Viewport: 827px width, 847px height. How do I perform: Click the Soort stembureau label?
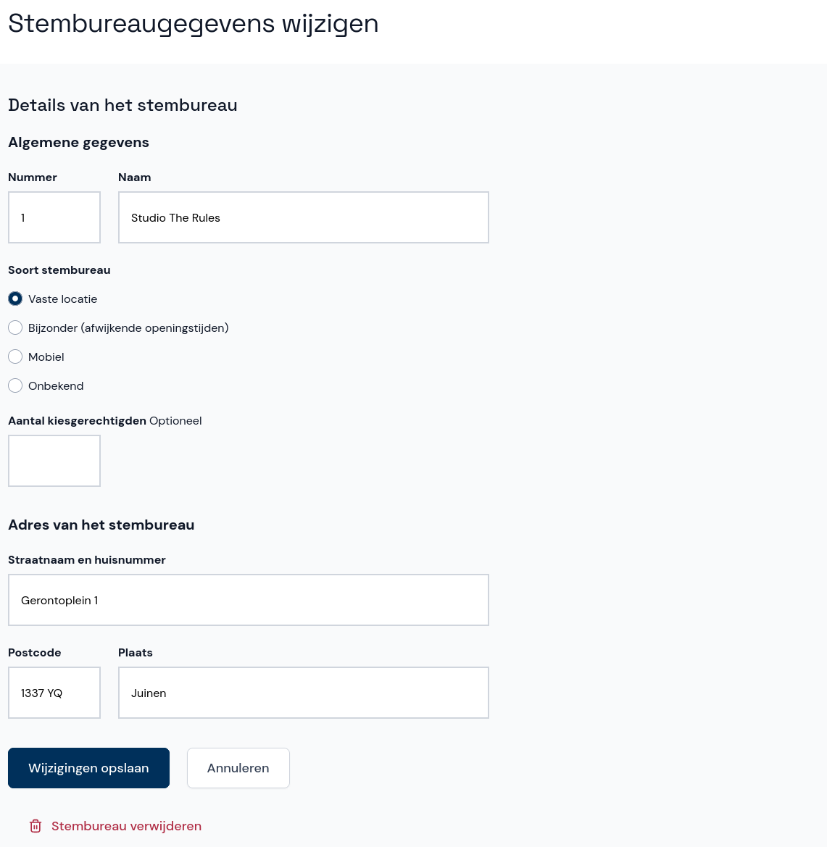(x=59, y=270)
